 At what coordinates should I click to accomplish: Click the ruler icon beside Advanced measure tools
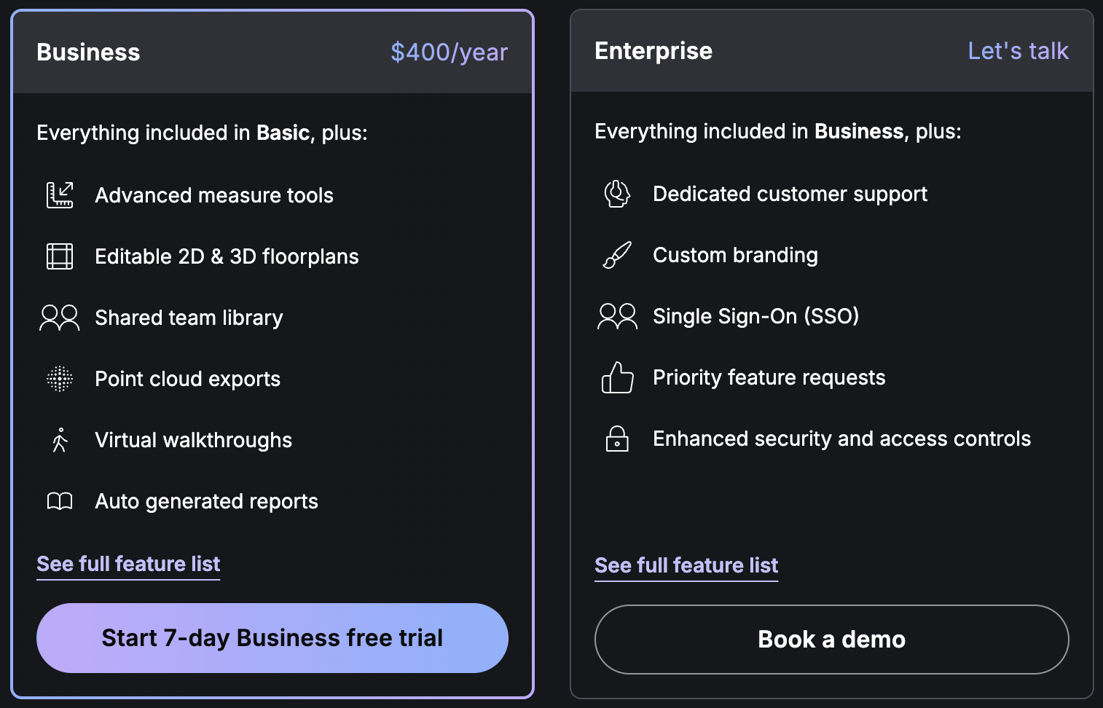coord(59,195)
